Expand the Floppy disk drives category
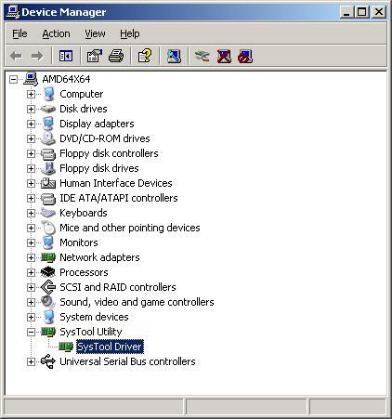Image resolution: width=392 pixels, height=419 pixels. (31, 168)
